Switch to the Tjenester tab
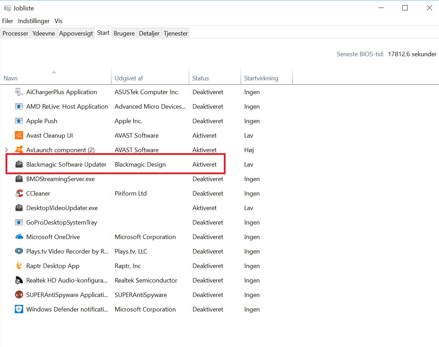Viewport: 439px width, 347px height. 176,33
